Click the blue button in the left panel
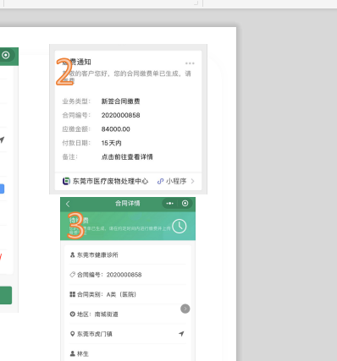This screenshot has height=361, width=337. pos(2,189)
